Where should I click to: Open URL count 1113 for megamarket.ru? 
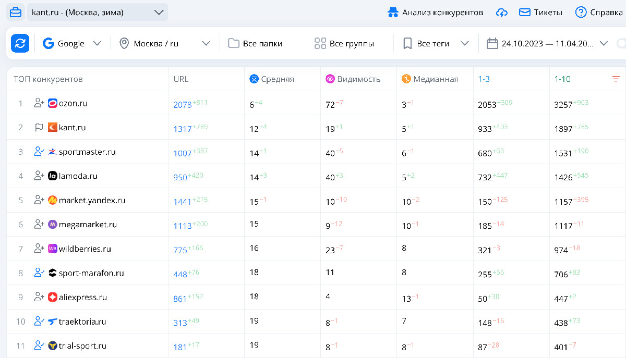(x=183, y=226)
